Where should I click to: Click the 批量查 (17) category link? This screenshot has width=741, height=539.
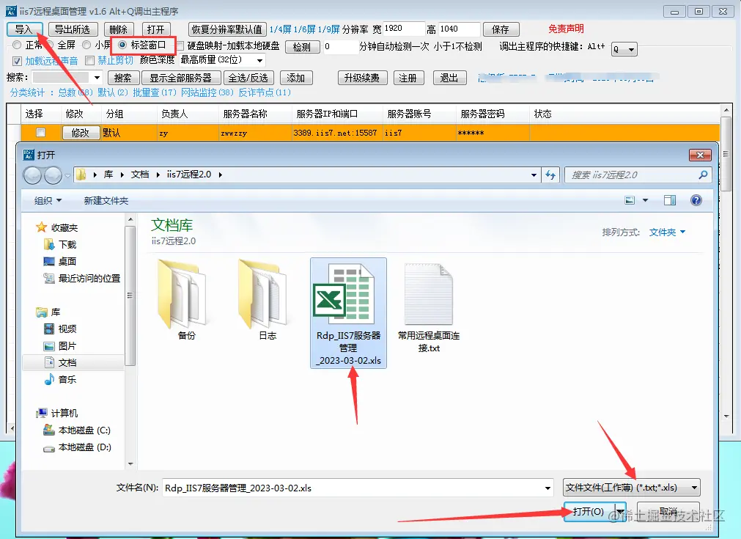[154, 92]
